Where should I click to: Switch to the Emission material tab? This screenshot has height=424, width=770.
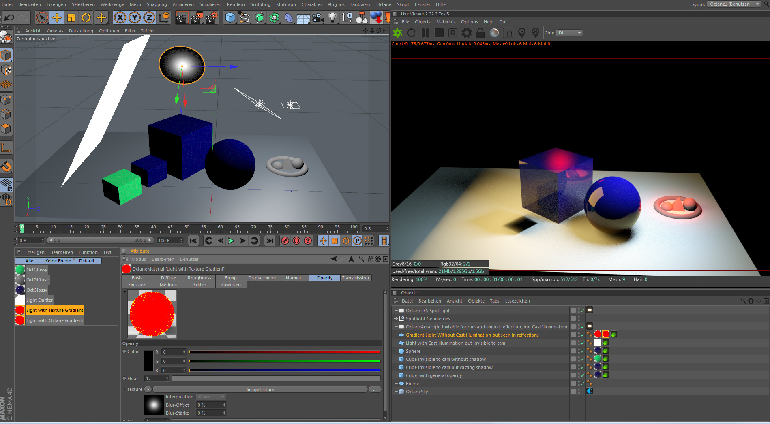click(x=137, y=285)
